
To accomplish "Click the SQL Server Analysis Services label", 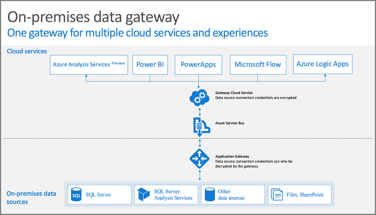I will coord(173,194).
